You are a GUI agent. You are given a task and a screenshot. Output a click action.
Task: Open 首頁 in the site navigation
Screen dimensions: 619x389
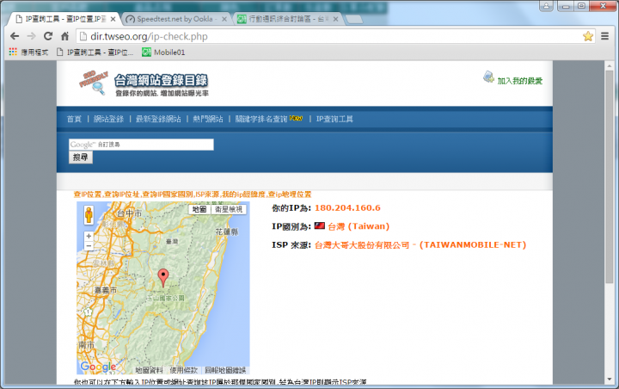[74, 119]
